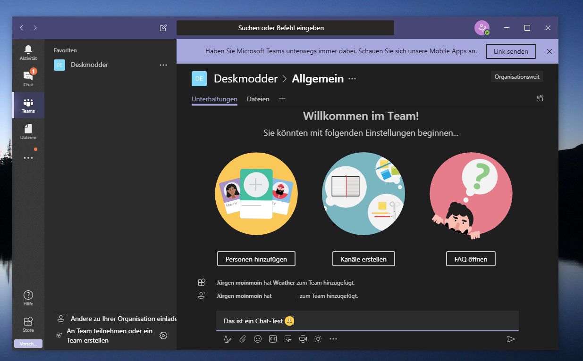This screenshot has height=361, width=583.
Task: Open more options for Deskmodder team
Action: [x=163, y=65]
